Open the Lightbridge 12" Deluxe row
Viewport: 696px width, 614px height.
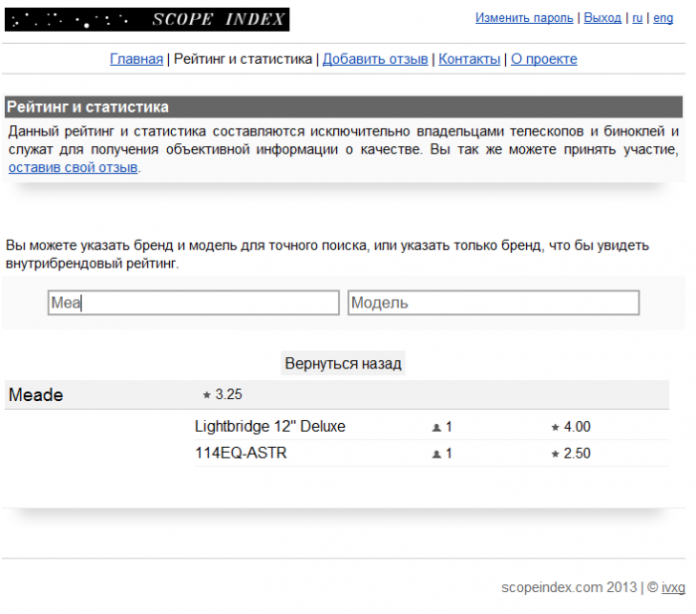(x=432, y=427)
